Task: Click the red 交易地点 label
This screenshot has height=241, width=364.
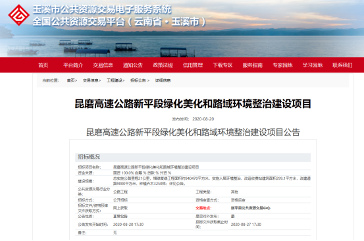Action: (203, 208)
